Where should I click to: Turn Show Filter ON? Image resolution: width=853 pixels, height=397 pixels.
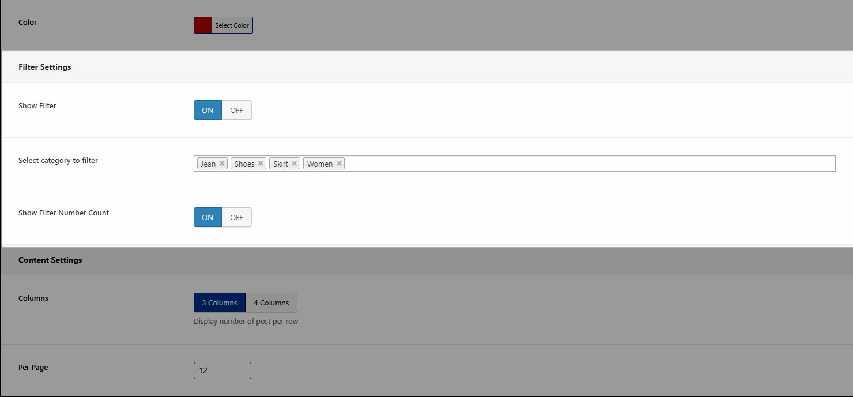tap(207, 110)
